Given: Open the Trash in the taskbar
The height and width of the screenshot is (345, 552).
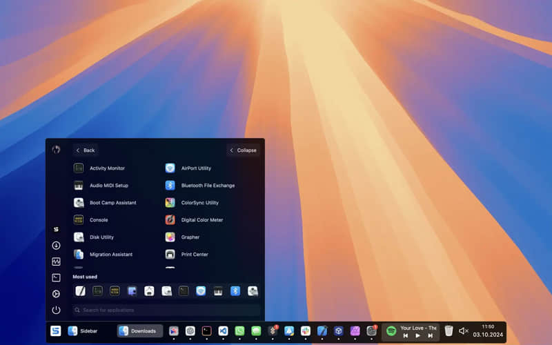Looking at the screenshot, I should (x=448, y=331).
